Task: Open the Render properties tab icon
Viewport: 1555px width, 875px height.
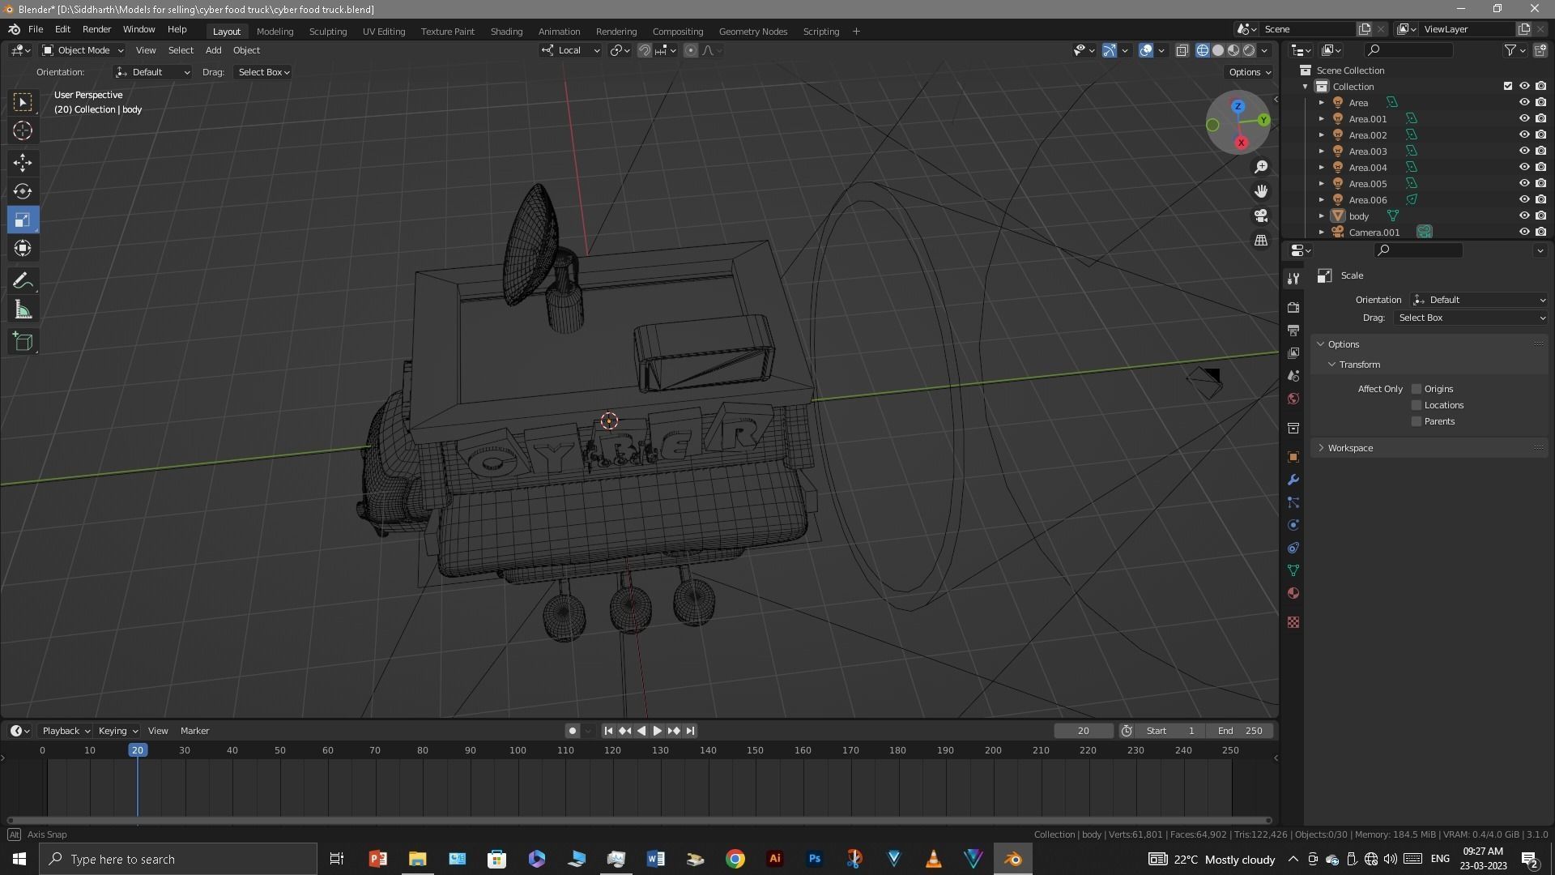Action: [1293, 308]
